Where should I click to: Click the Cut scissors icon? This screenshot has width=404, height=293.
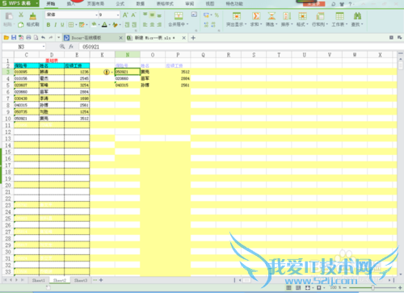pos(21,15)
